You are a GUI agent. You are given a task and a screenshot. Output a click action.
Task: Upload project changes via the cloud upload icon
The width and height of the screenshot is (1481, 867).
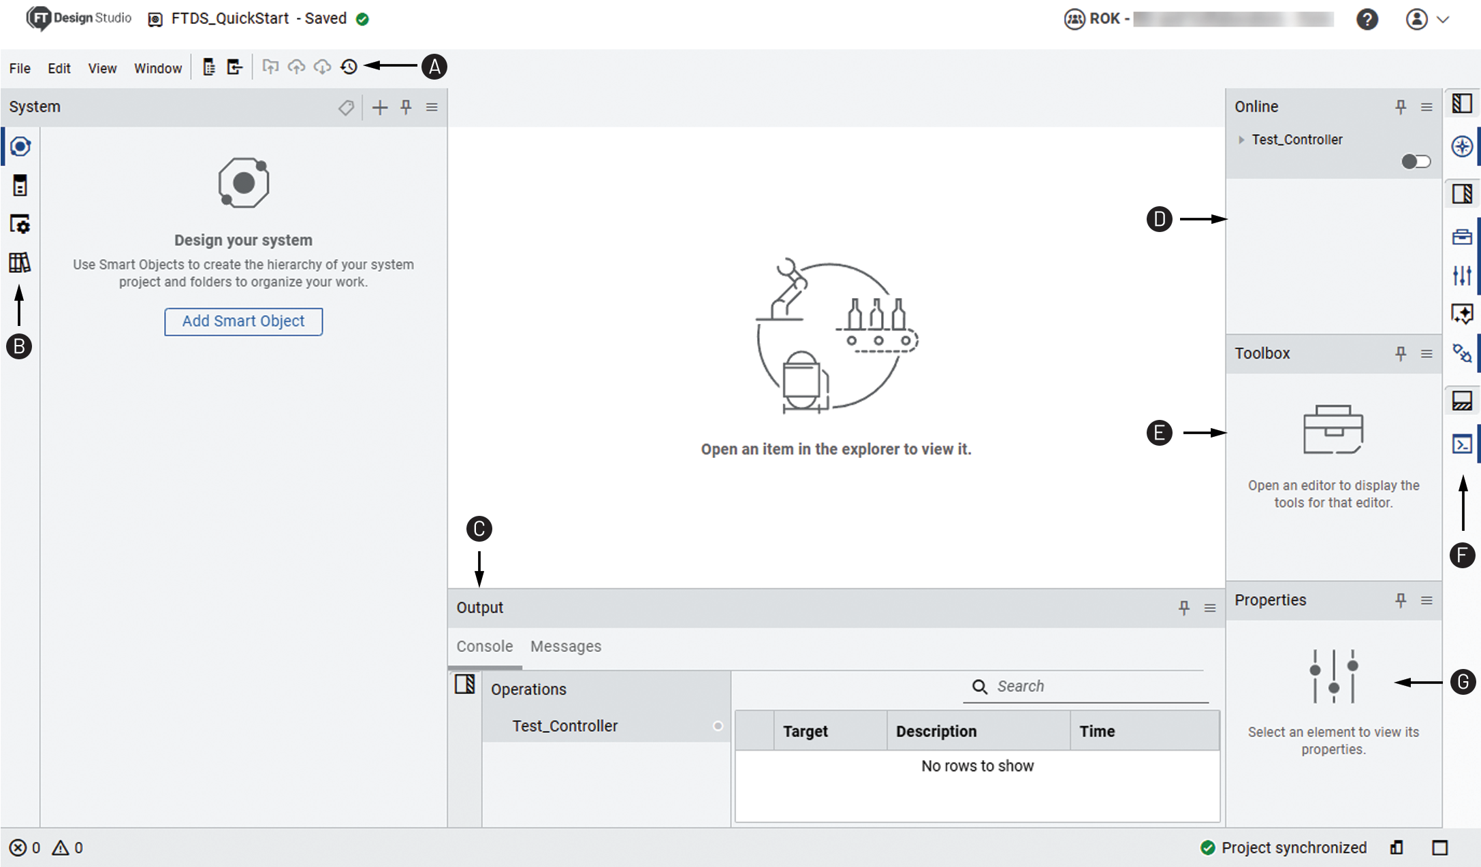coord(298,67)
